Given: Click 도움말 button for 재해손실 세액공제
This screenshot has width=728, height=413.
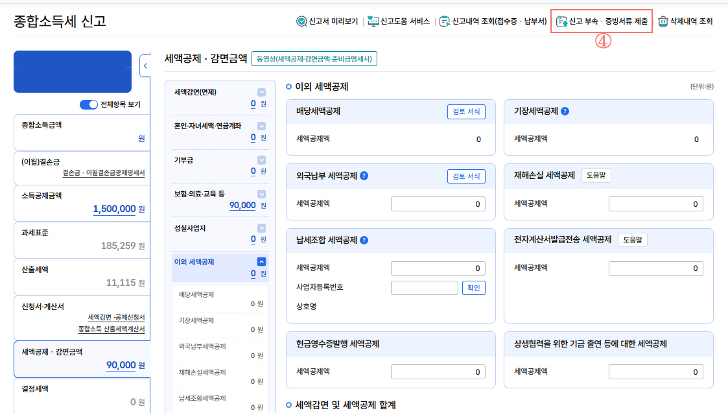Looking at the screenshot, I should pos(596,175).
